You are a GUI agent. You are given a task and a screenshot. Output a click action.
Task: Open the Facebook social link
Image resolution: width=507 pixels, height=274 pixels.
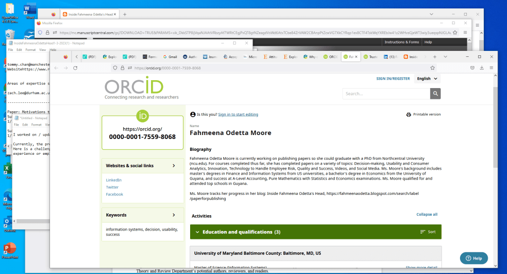tap(114, 194)
